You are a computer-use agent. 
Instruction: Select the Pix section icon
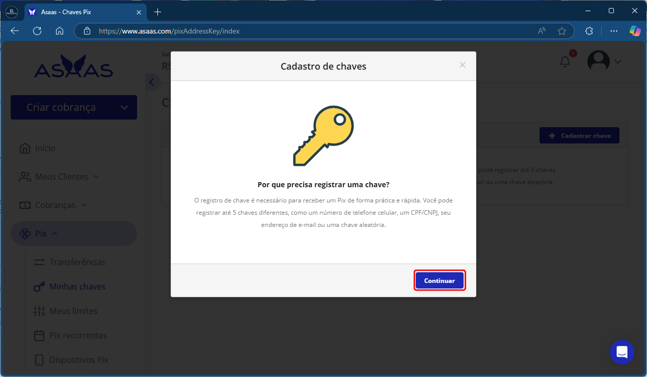point(24,233)
